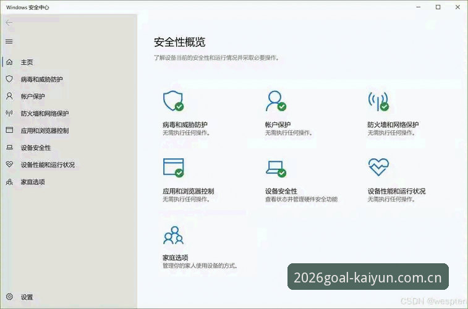Viewport: 468px width, 309px height.
Task: Click the 防火墙和网络保护 tile title
Action: (393, 125)
